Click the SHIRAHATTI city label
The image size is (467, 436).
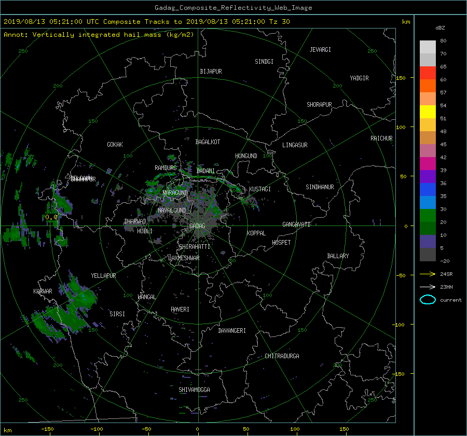coord(195,247)
